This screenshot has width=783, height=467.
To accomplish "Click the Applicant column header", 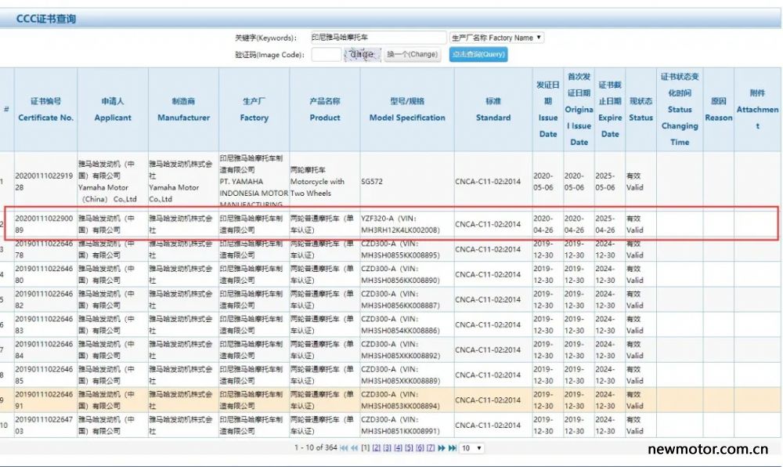I will click(x=113, y=110).
